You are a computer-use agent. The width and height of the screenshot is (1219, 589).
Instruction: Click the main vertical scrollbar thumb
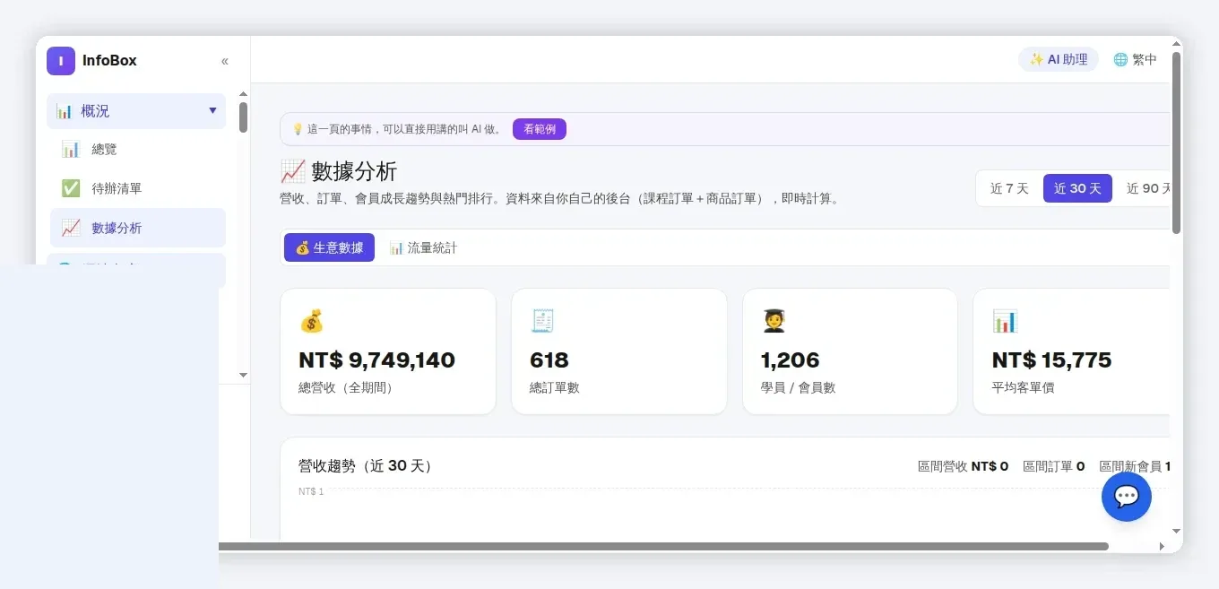coord(1176,143)
